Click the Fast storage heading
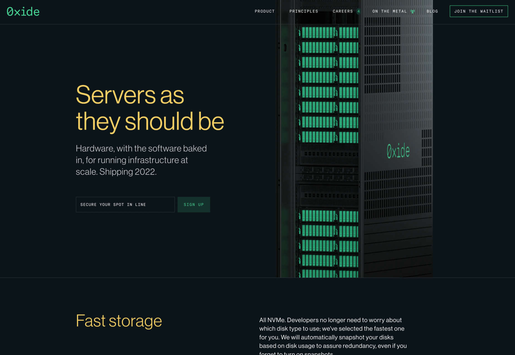The height and width of the screenshot is (355, 515). pyautogui.click(x=119, y=321)
